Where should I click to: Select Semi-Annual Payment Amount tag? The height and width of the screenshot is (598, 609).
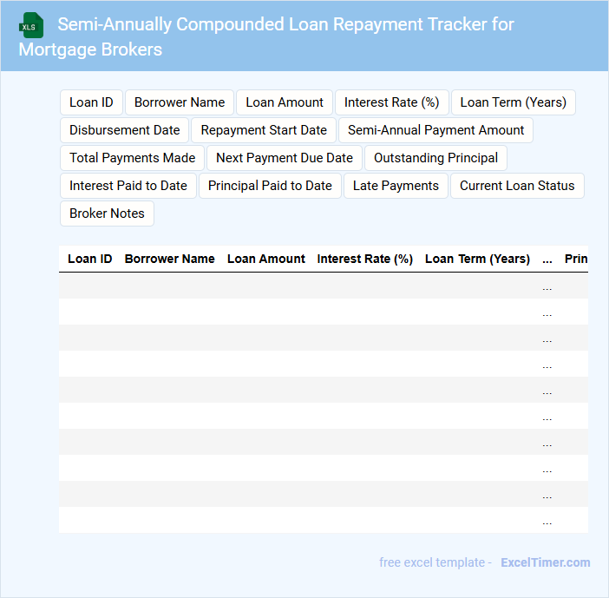point(435,130)
